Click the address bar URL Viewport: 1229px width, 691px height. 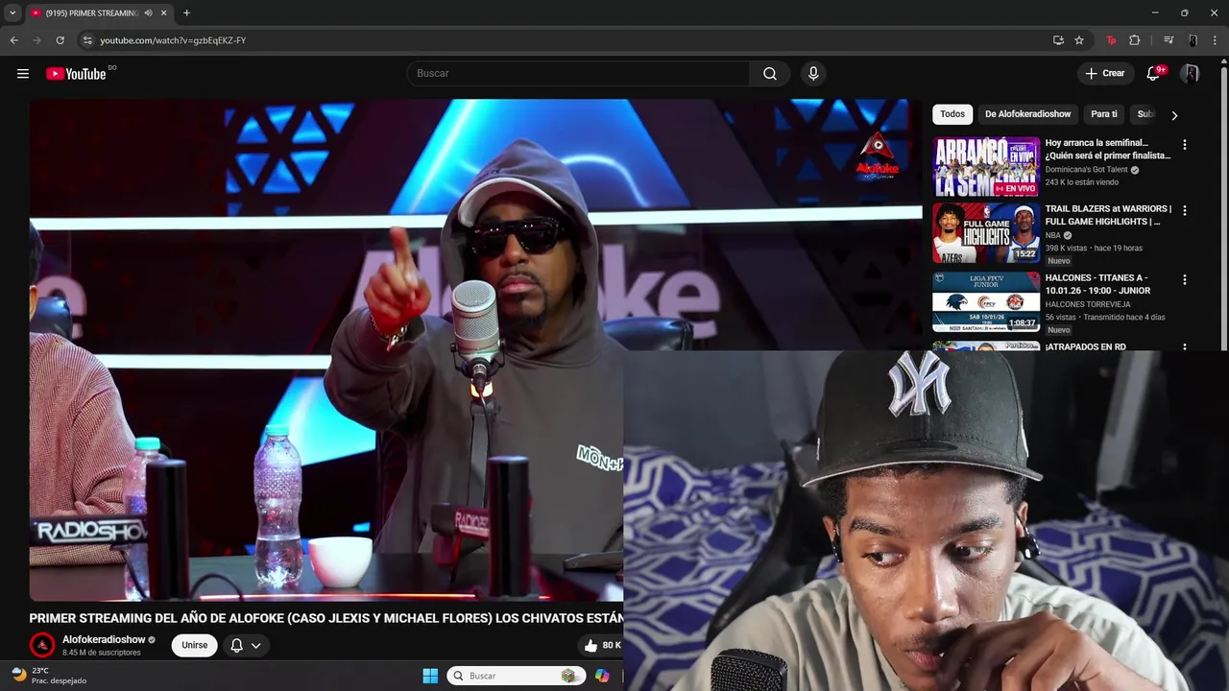point(173,40)
